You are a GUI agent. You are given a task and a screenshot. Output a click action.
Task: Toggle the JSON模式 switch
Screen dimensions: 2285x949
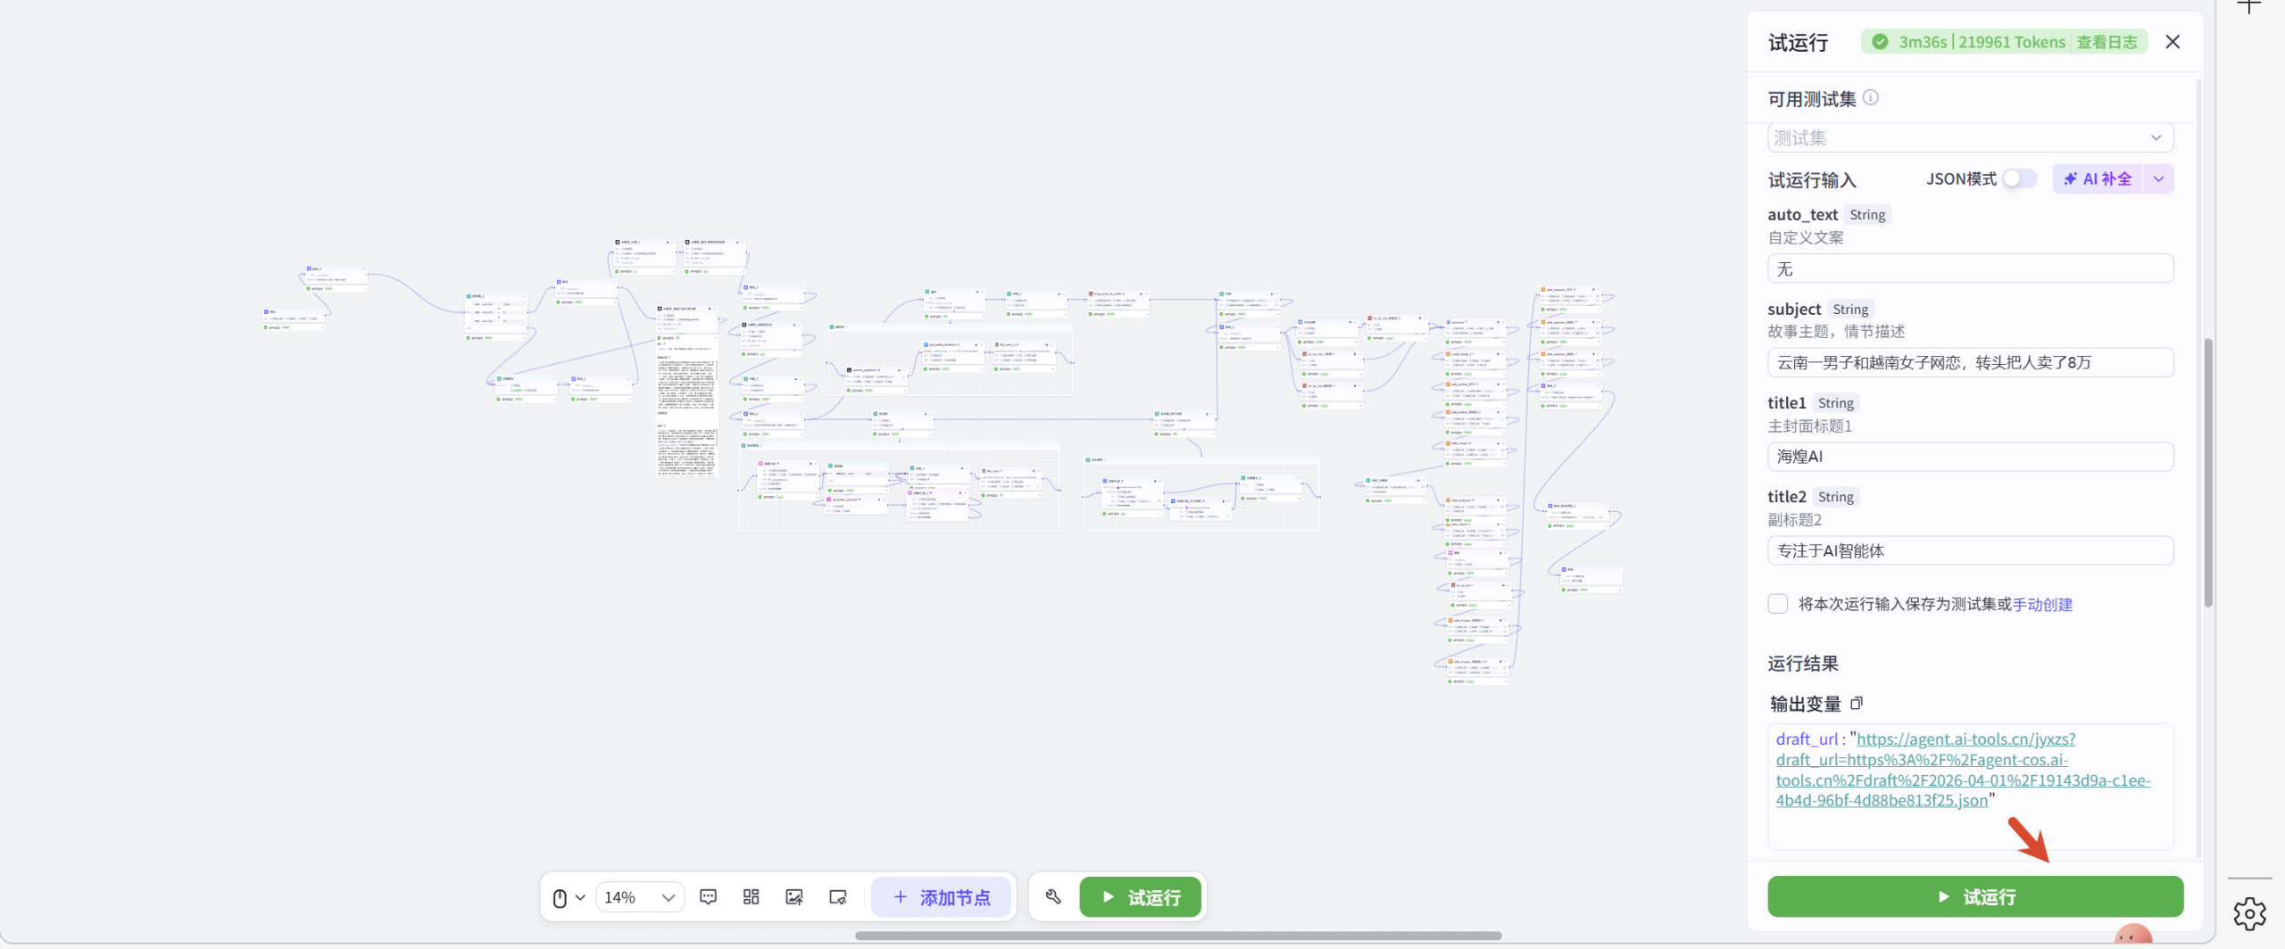click(2019, 179)
